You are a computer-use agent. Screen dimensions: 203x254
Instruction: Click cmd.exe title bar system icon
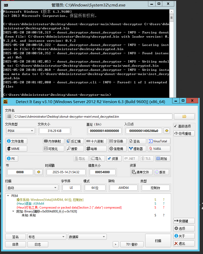click(x=6, y=5)
